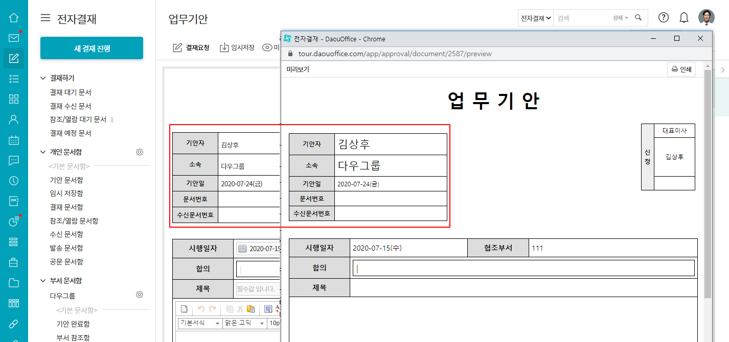Click the hamburger menu beside 전자결재
729x342 pixels.
coord(45,18)
